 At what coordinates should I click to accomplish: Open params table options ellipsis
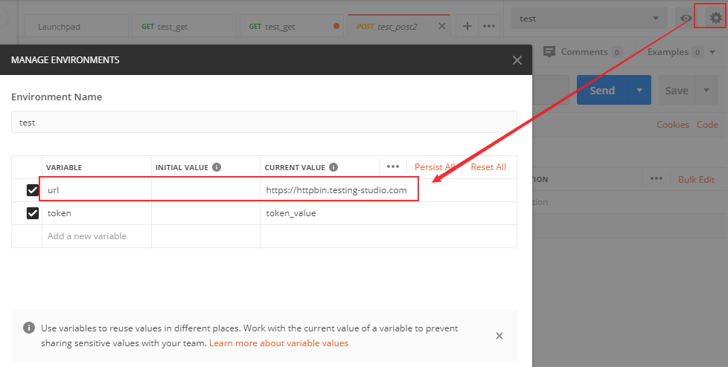656,179
